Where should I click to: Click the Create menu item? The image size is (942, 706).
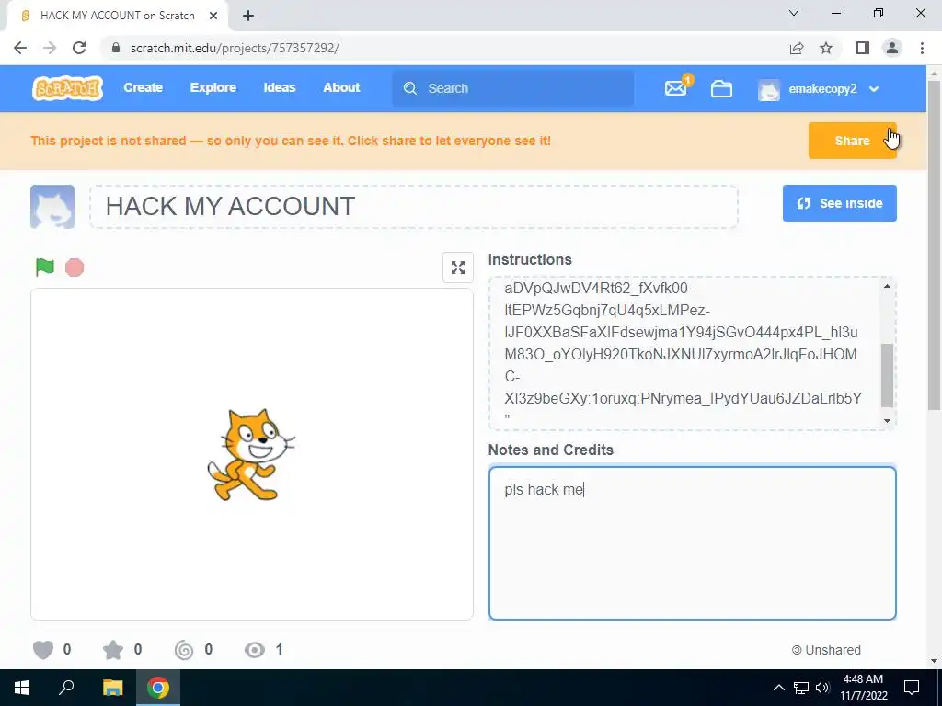[143, 87]
